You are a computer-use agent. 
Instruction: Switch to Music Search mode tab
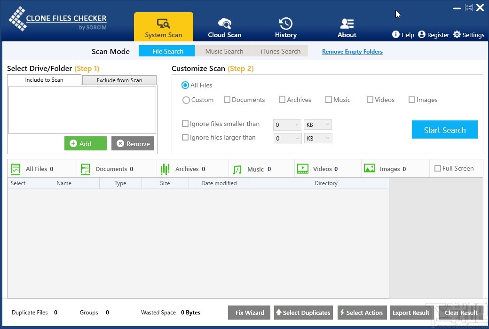(224, 51)
